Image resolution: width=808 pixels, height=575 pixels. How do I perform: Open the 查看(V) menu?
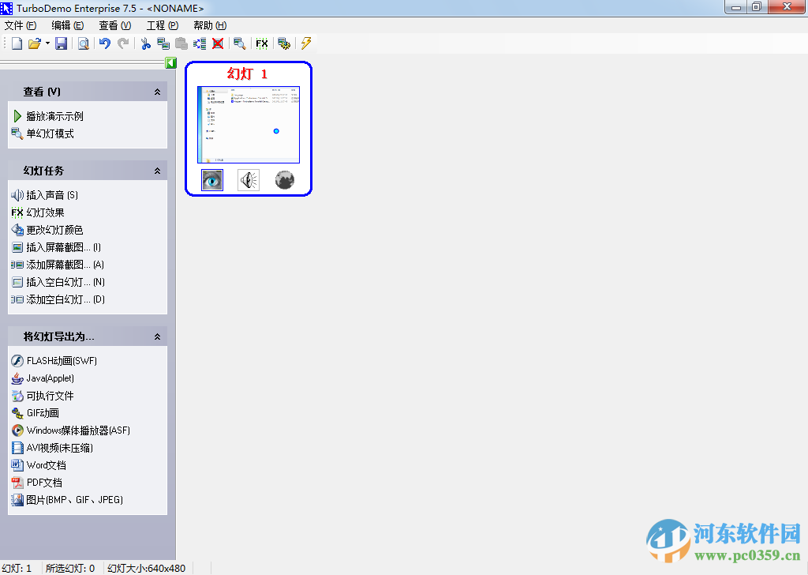point(115,25)
